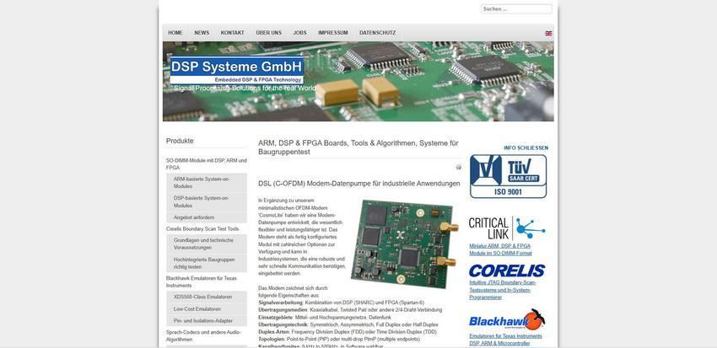Select Low-Cost Emulatoren
Image resolution: width=717 pixels, height=348 pixels.
[x=206, y=308]
